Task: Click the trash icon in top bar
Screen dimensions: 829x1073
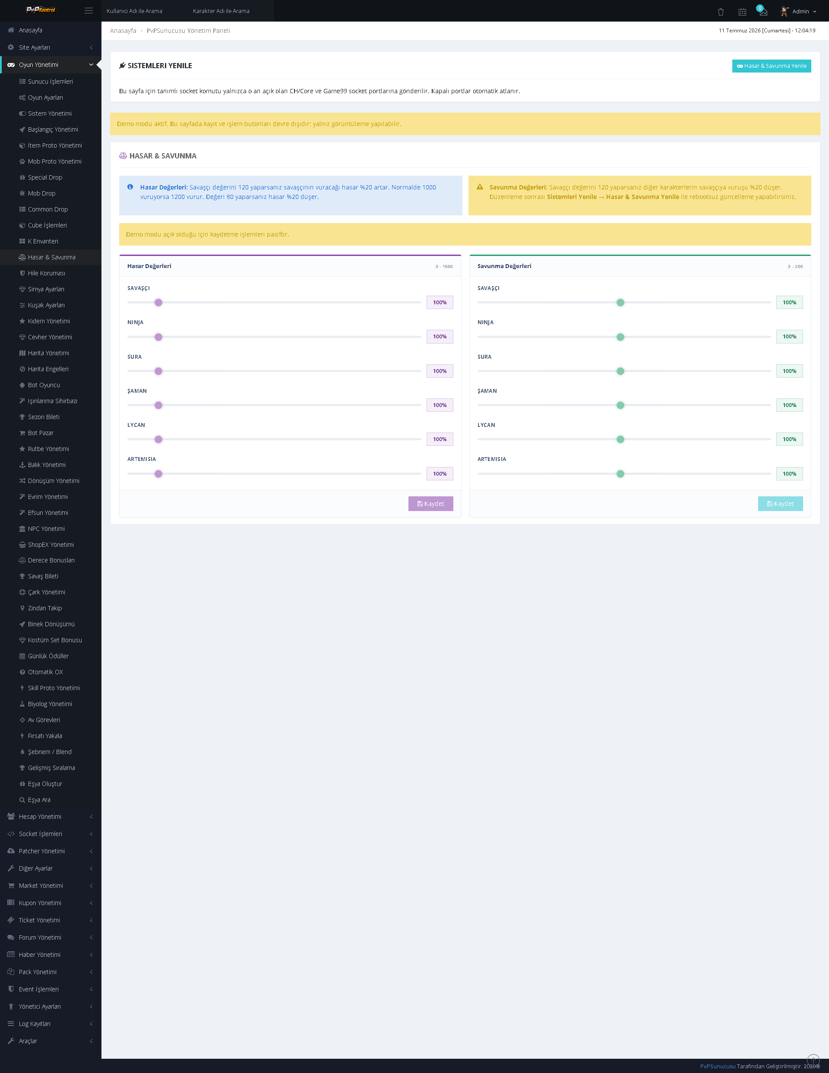Action: point(720,11)
